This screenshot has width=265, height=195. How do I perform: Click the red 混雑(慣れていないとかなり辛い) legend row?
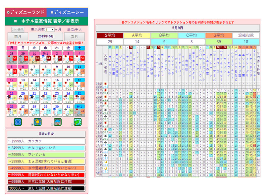click(46, 175)
